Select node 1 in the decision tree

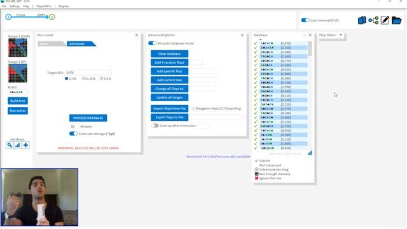pos(8,17)
